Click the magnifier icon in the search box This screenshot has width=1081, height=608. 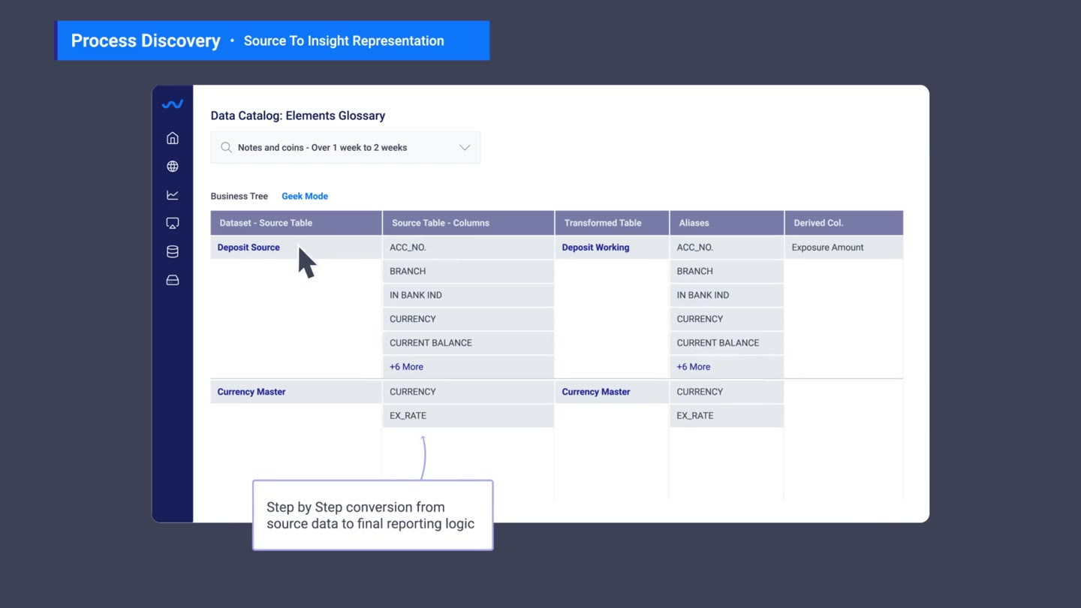tap(226, 148)
